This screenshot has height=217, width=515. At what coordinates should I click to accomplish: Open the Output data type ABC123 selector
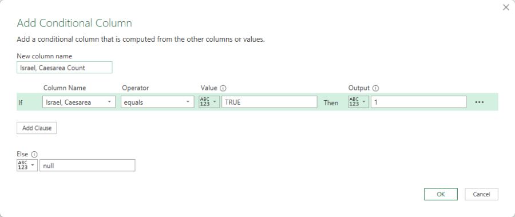click(x=358, y=102)
